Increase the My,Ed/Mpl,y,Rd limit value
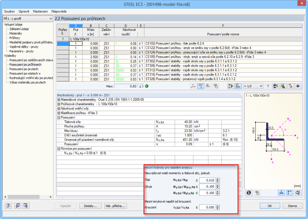Screen dimensions: 308x219 pos(218,185)
